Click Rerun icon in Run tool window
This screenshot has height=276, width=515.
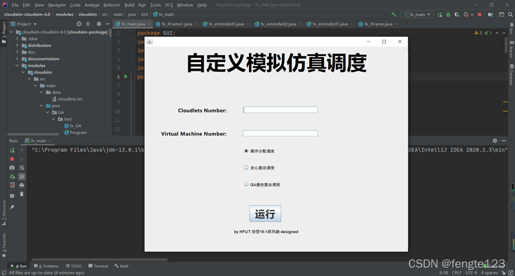coord(12,150)
